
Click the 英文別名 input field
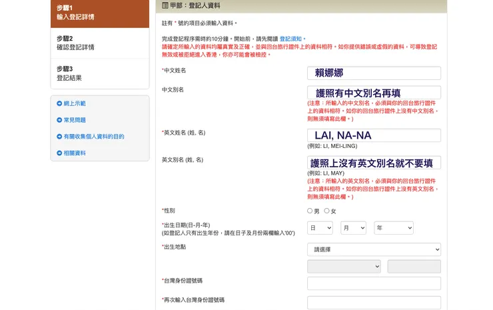(374, 163)
